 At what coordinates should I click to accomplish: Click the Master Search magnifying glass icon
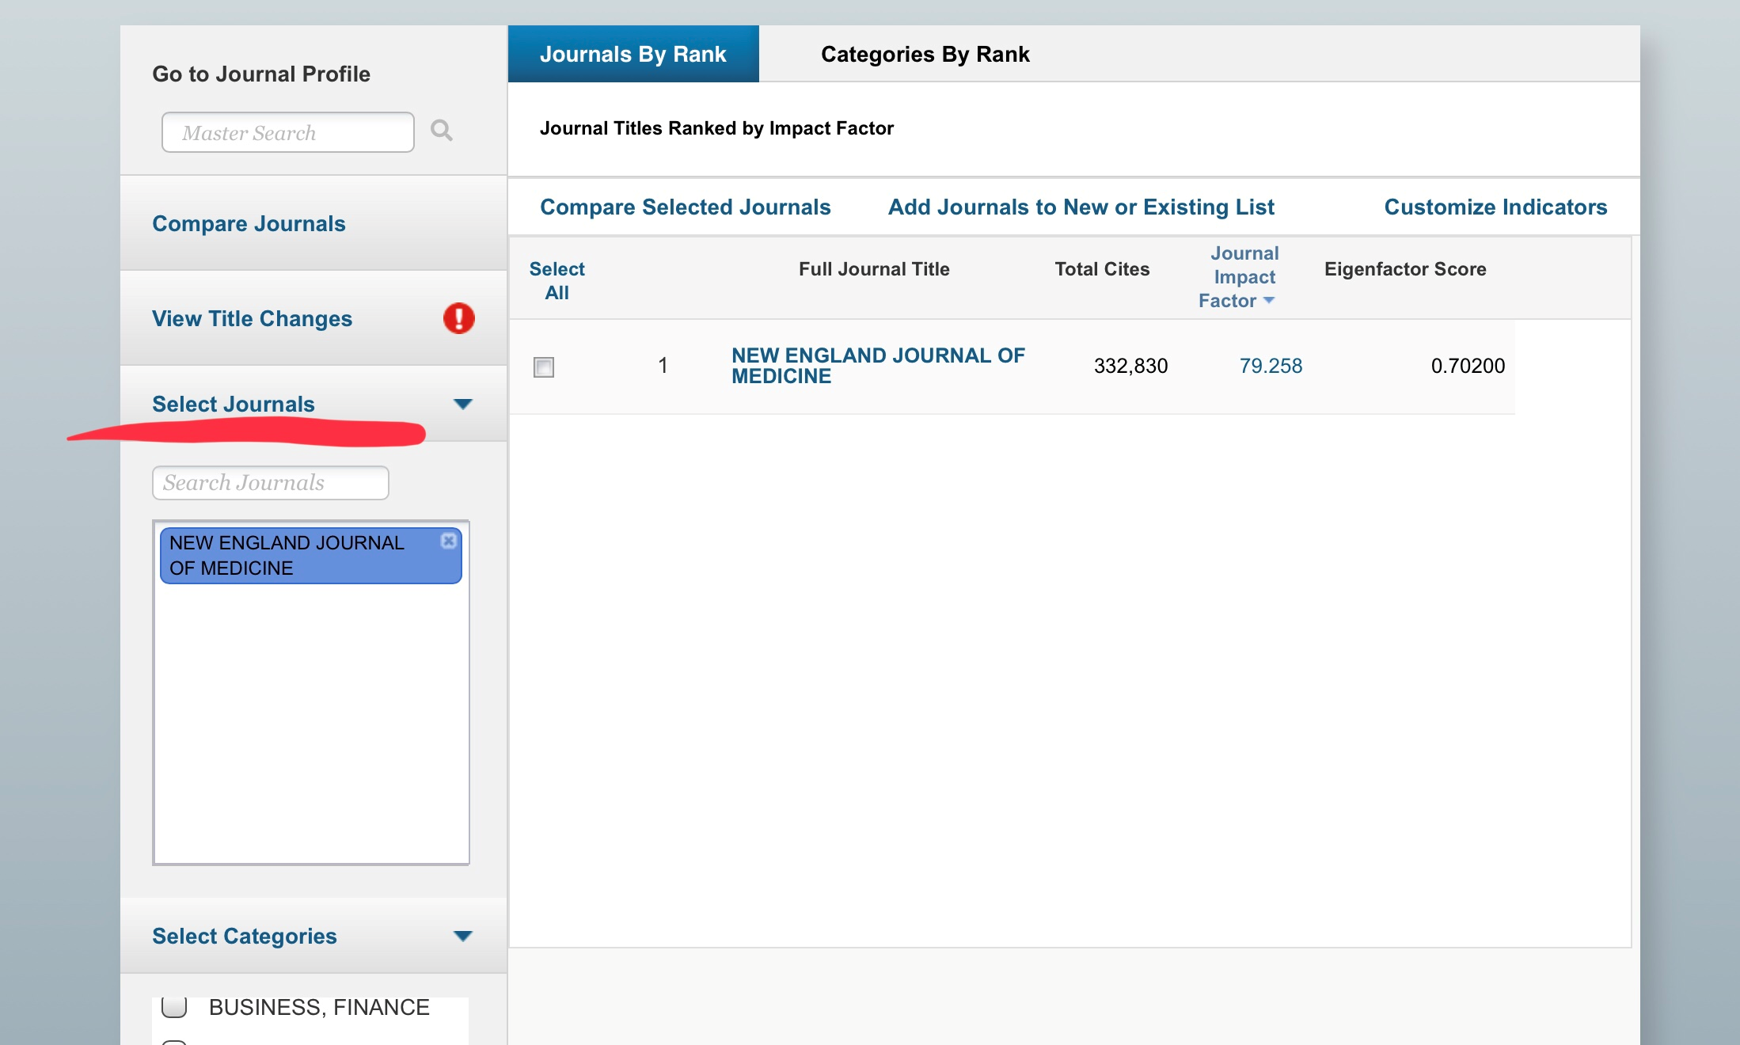[441, 131]
